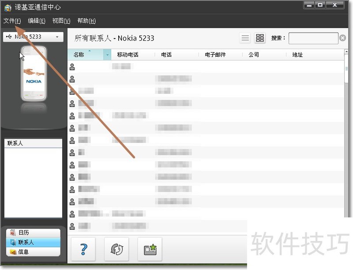Switch to grid card view icon
Screen dimensions: 353x270
point(260,38)
